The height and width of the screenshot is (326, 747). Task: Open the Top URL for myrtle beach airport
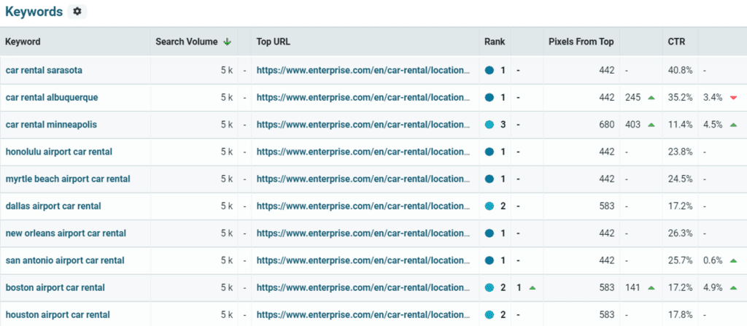(x=363, y=179)
